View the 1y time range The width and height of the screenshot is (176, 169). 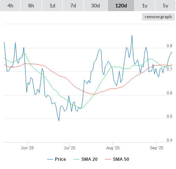coord(145,6)
